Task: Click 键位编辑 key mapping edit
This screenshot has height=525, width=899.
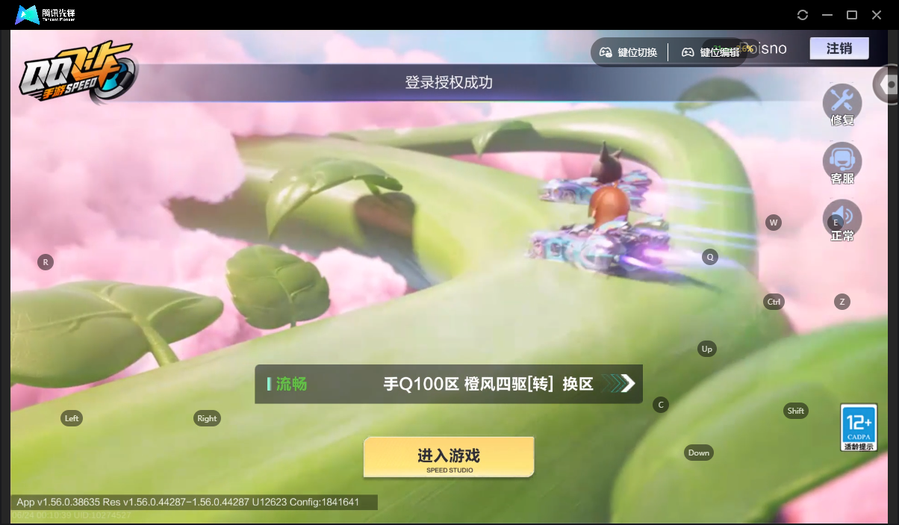Action: click(x=710, y=52)
